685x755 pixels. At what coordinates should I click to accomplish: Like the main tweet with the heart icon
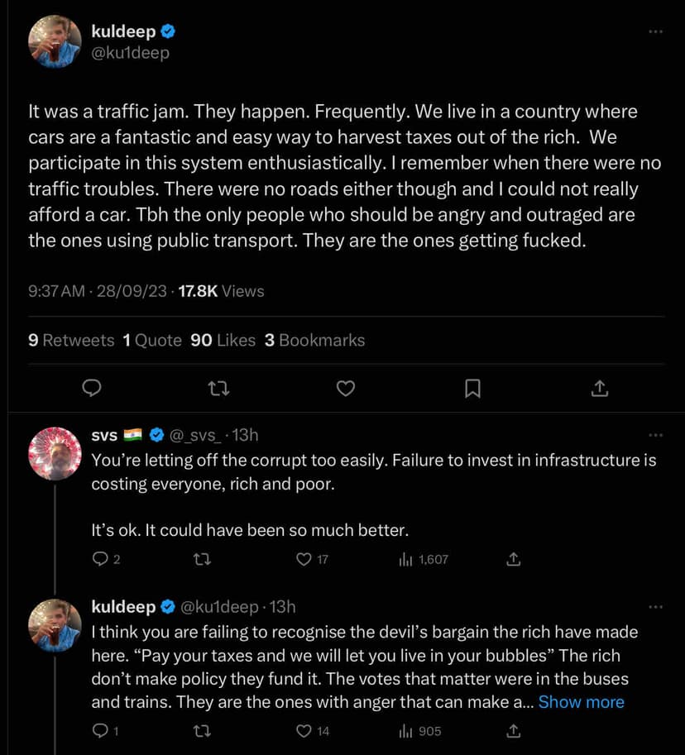pos(346,388)
